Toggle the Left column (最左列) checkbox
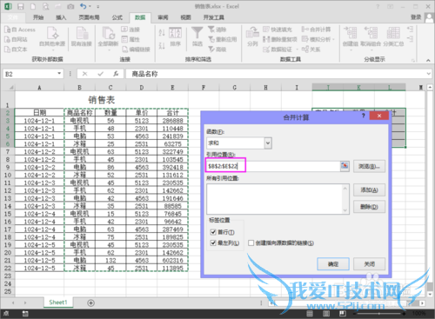The width and height of the screenshot is (435, 319). pyautogui.click(x=213, y=243)
